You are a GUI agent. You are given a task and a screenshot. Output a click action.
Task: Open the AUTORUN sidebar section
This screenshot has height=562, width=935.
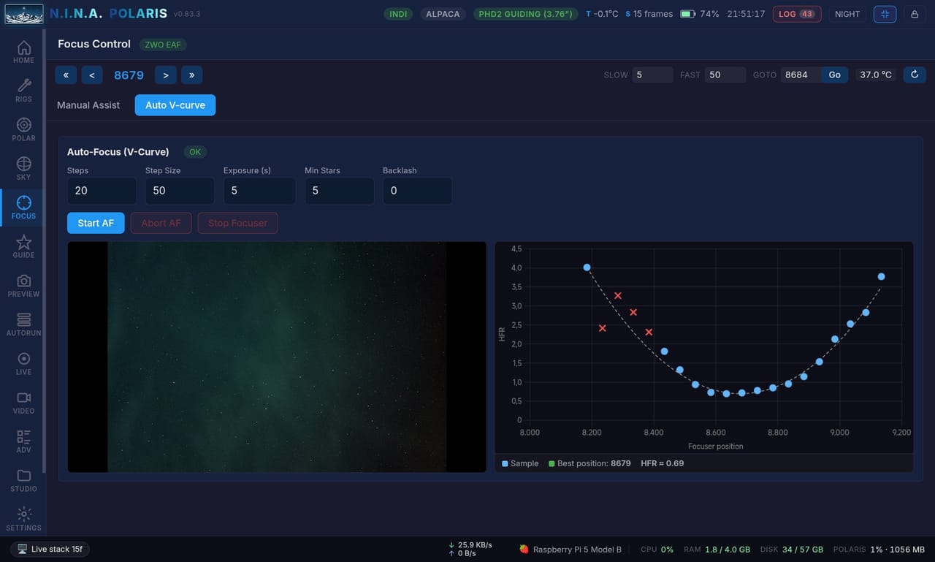tap(23, 324)
